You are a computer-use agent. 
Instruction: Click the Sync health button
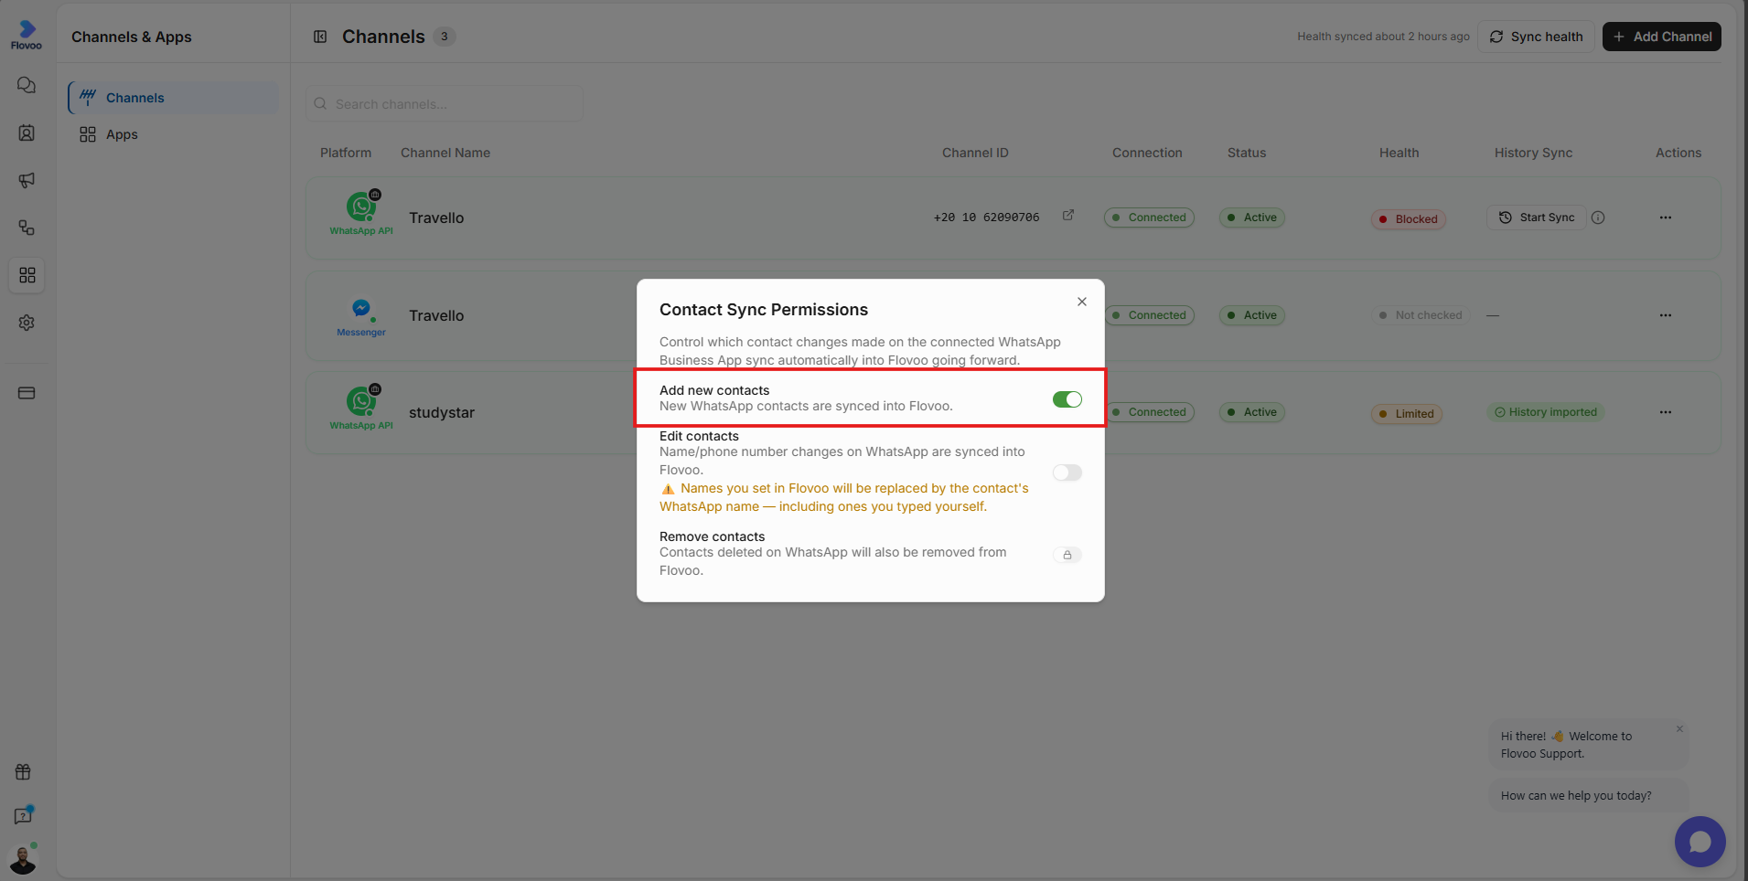coord(1536,37)
